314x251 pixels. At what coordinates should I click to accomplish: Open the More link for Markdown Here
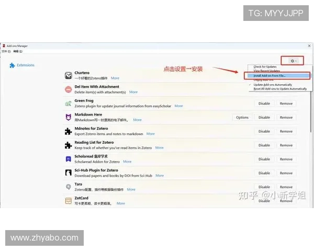(137, 120)
